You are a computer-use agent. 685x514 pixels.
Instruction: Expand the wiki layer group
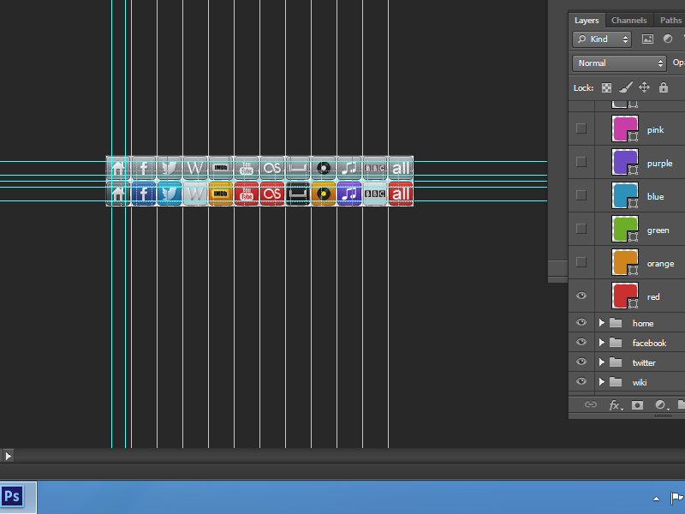(602, 382)
